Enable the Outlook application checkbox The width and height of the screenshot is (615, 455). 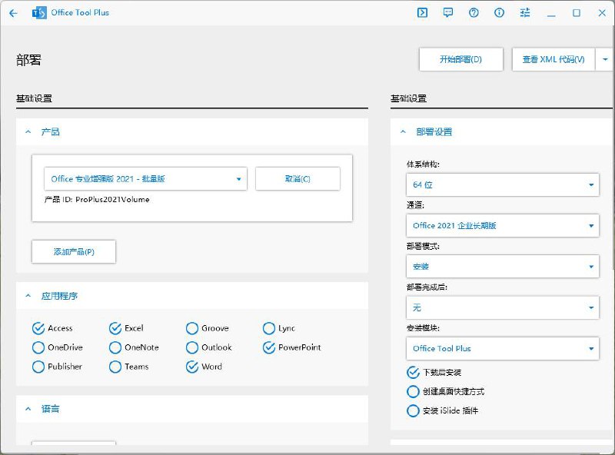192,347
